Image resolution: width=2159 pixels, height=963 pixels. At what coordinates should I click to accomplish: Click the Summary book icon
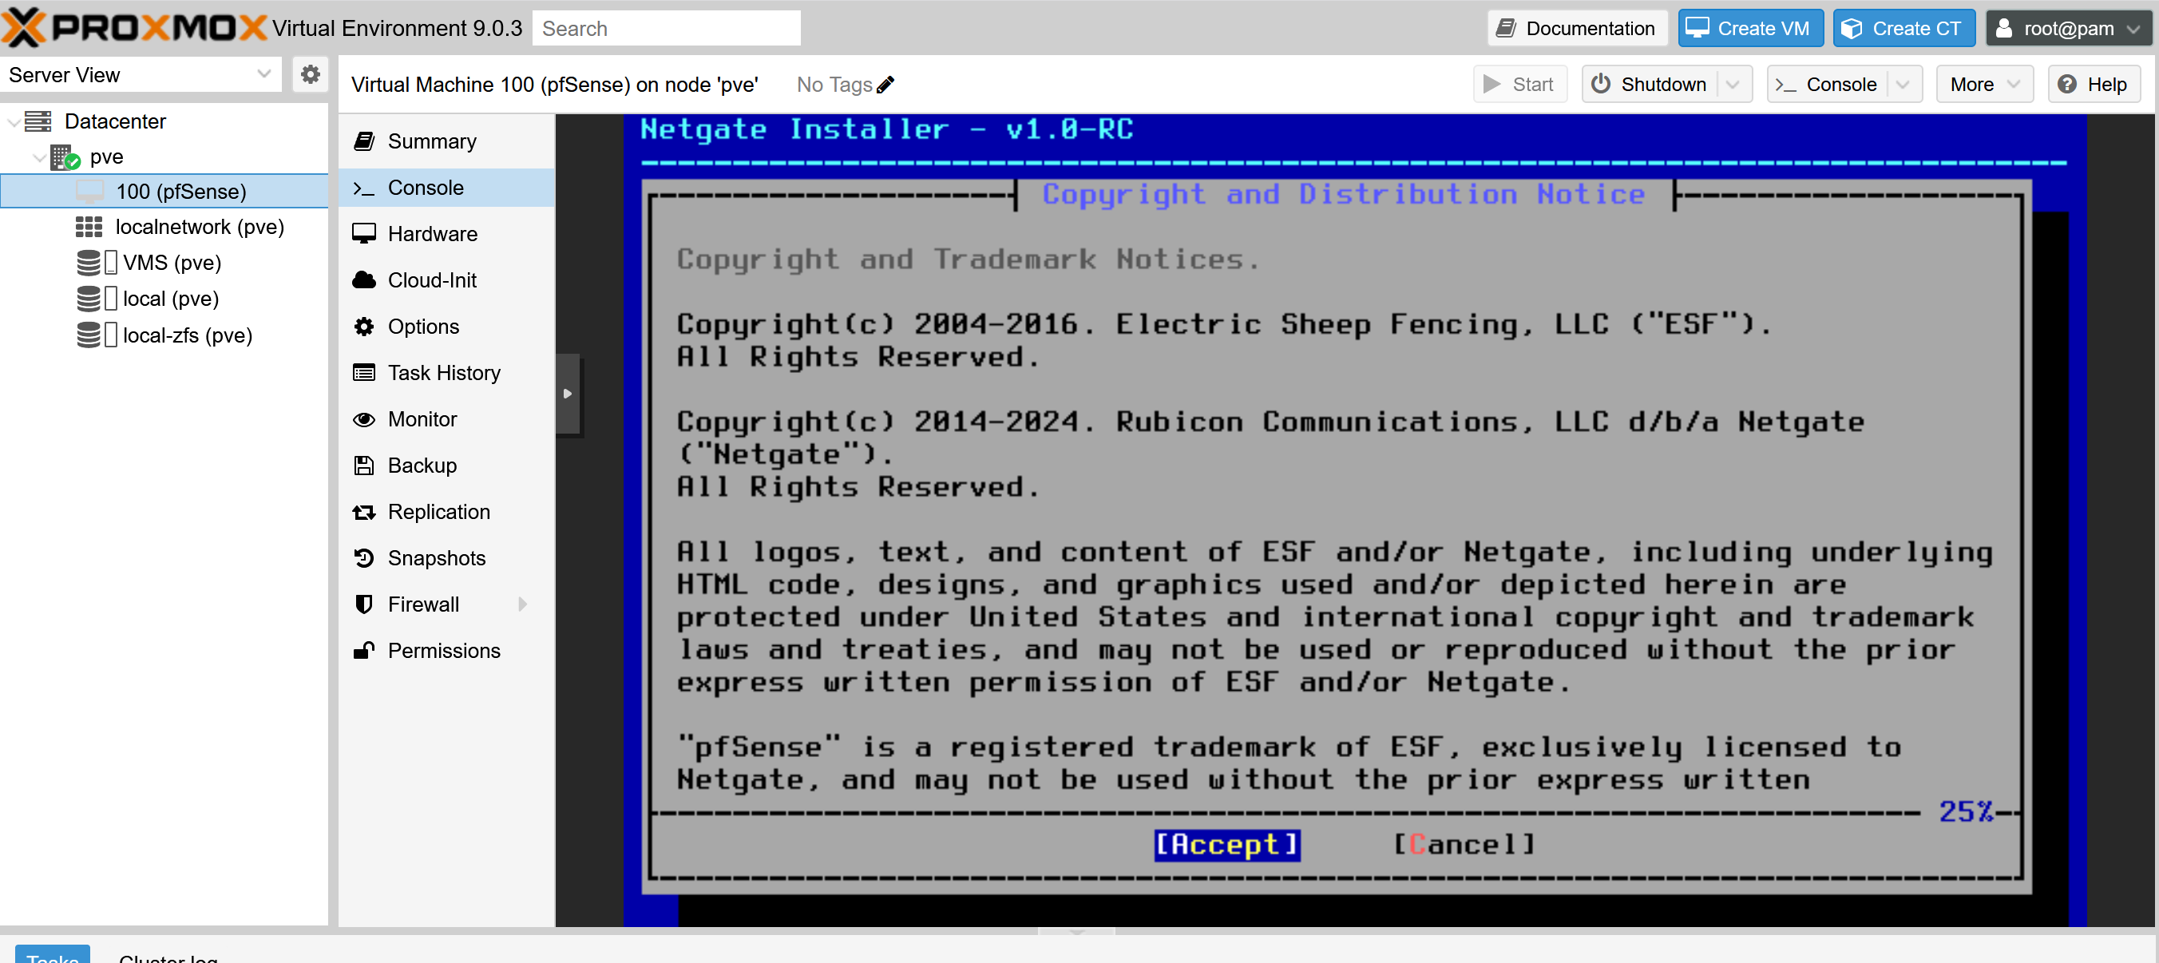pyautogui.click(x=364, y=141)
